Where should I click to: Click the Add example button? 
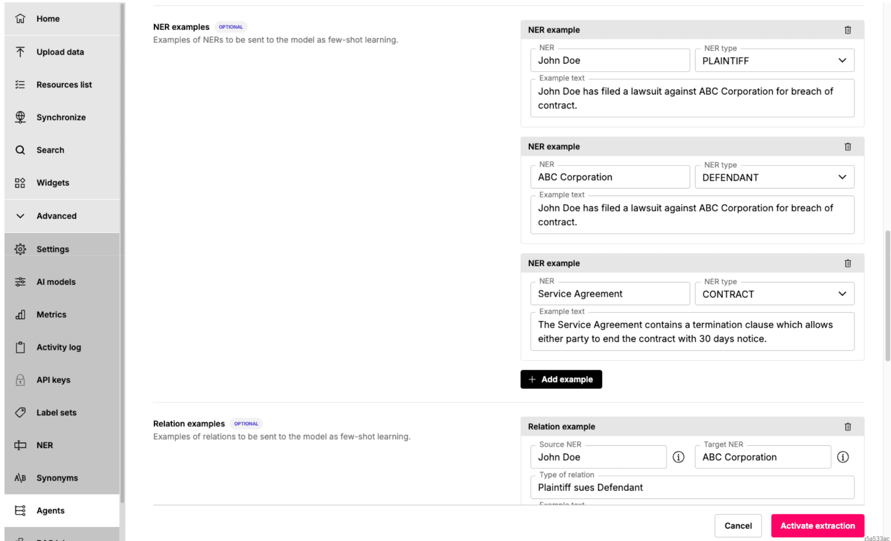pos(561,379)
